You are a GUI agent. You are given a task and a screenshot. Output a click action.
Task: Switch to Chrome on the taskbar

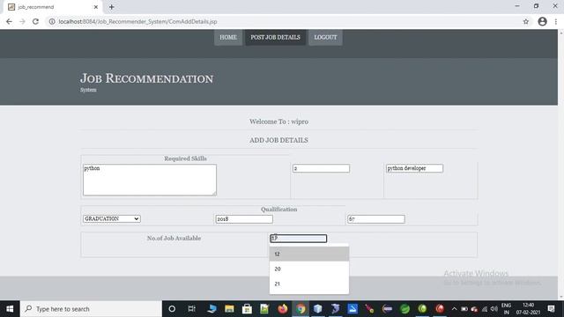(x=300, y=309)
